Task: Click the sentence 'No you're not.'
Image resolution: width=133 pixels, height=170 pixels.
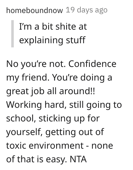Action: click(x=36, y=64)
